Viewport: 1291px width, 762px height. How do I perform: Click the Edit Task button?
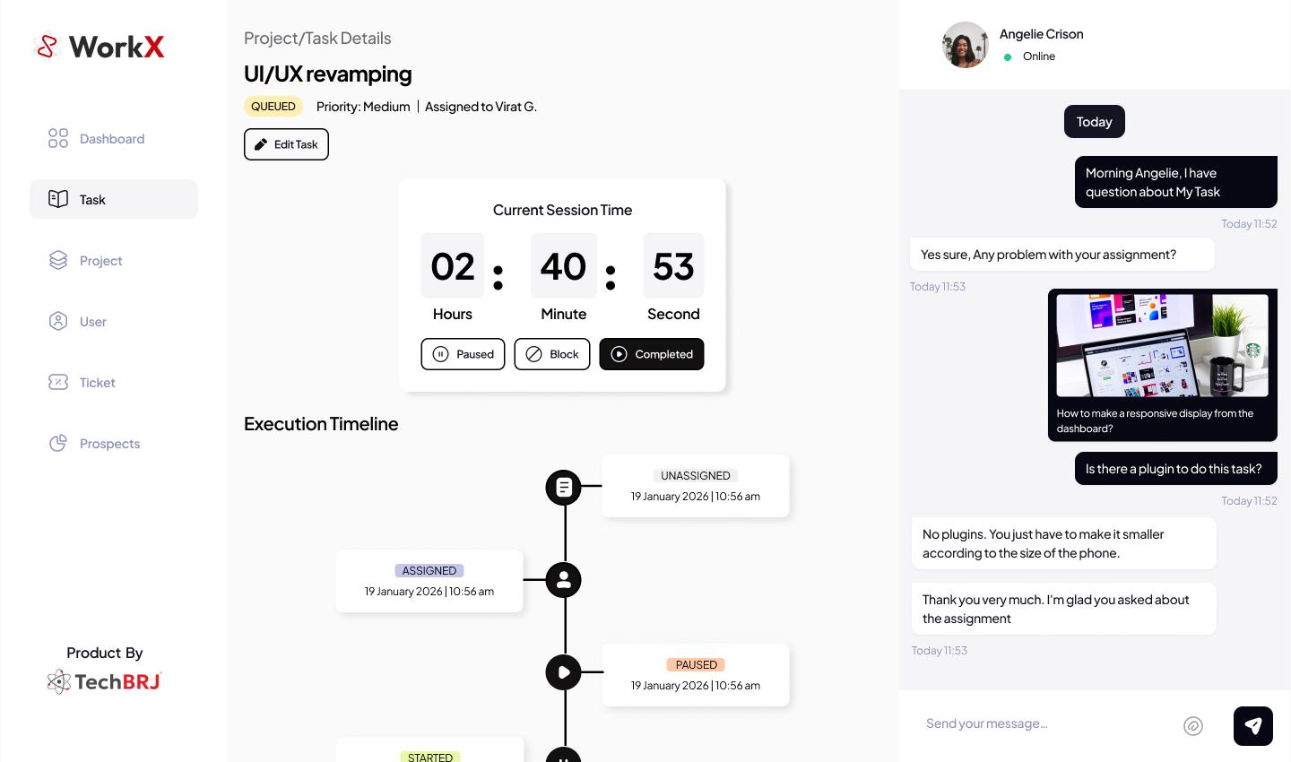(x=286, y=144)
